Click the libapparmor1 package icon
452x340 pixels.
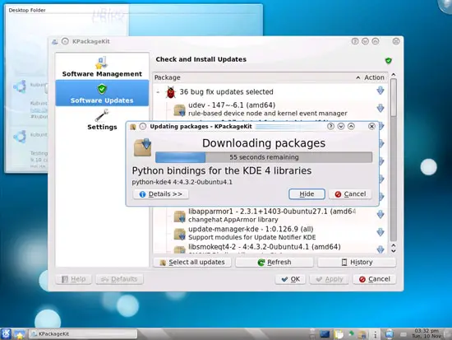[179, 216]
